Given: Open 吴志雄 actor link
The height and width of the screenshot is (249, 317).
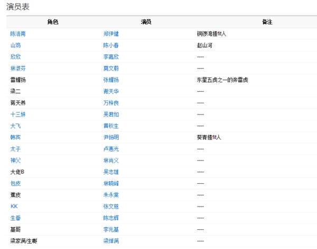Looking at the screenshot, I should 111,172.
